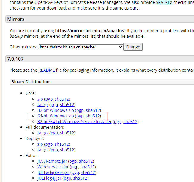
Task: Open sha512 for JULI log4j jar
Action: click(80, 178)
